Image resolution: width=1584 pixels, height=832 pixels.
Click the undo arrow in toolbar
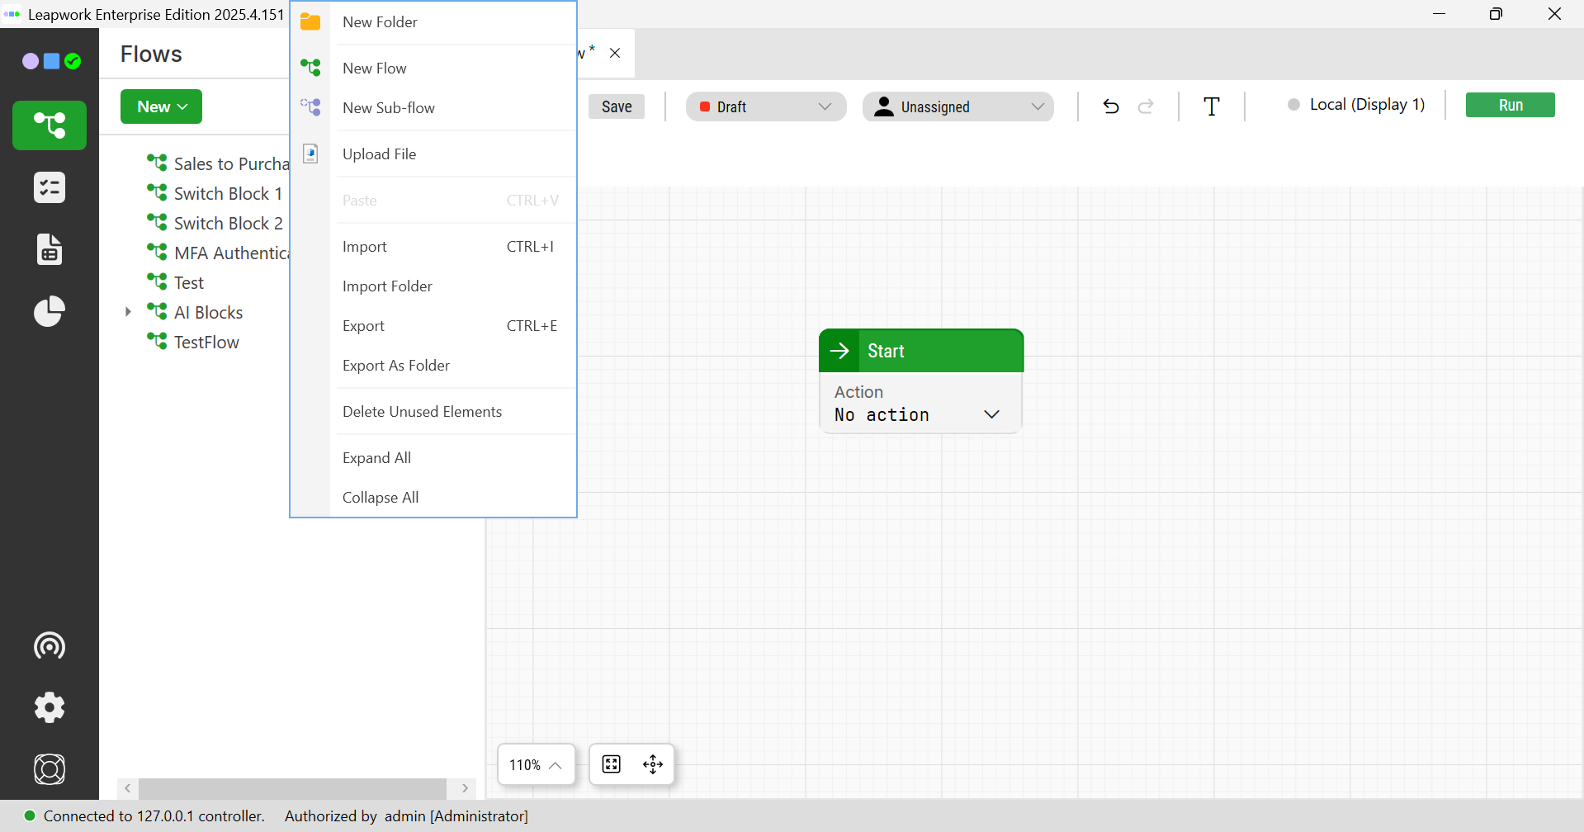[1111, 106]
